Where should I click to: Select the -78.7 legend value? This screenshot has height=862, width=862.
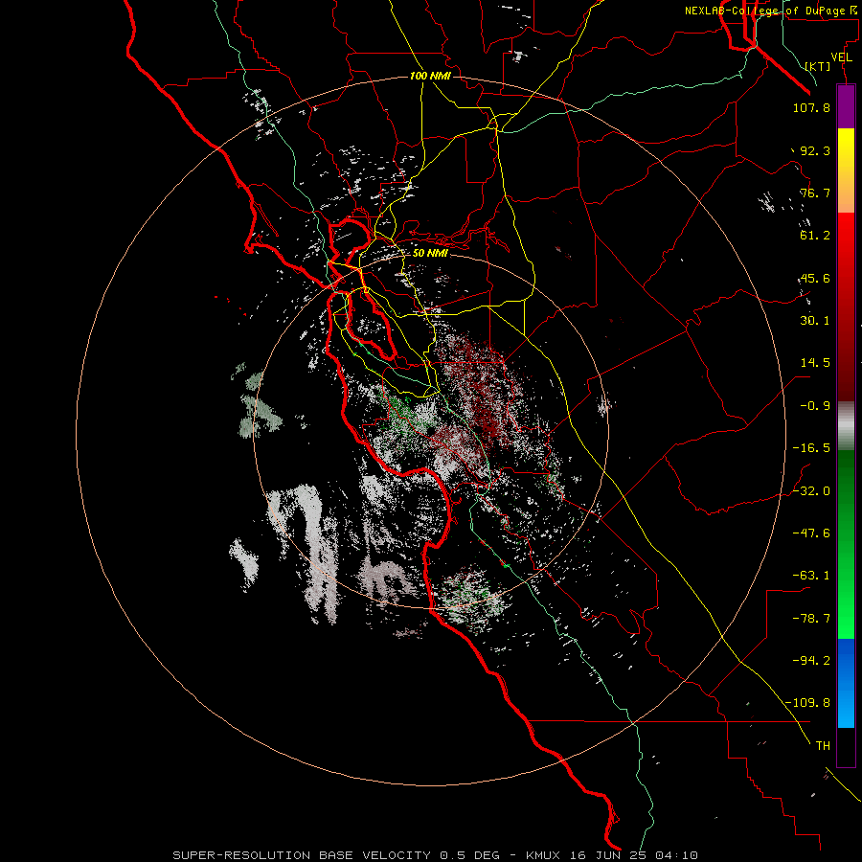tap(811, 619)
